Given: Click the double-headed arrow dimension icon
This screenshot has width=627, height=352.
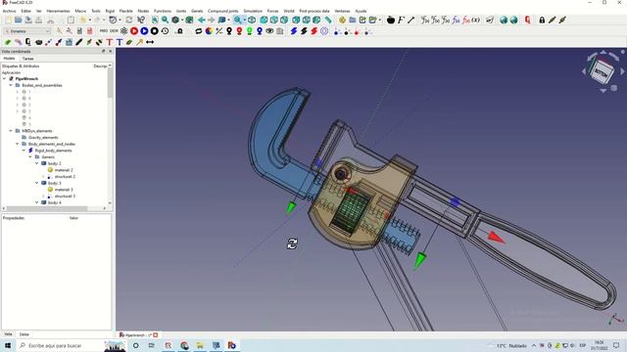Looking at the screenshot, I should pos(150,42).
